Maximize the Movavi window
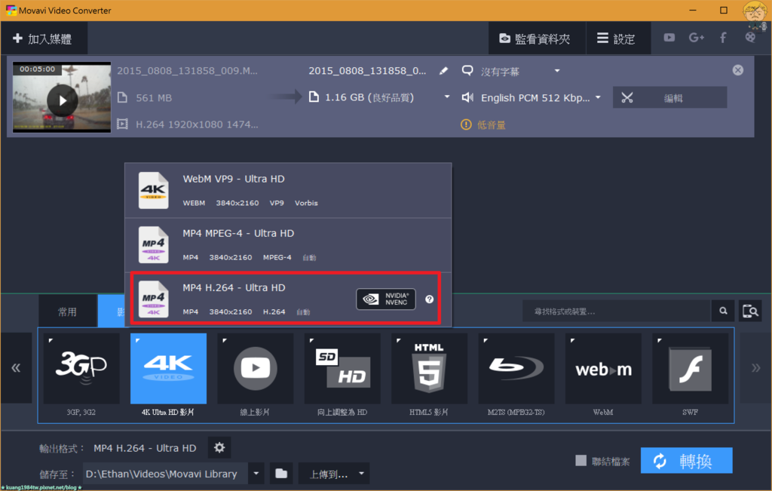 (x=723, y=11)
